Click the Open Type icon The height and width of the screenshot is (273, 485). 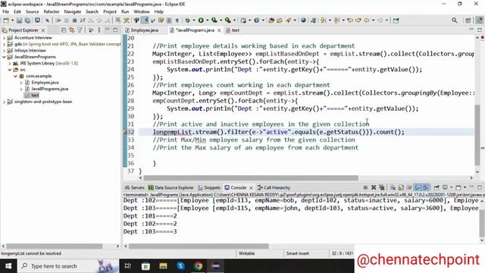coord(271,20)
